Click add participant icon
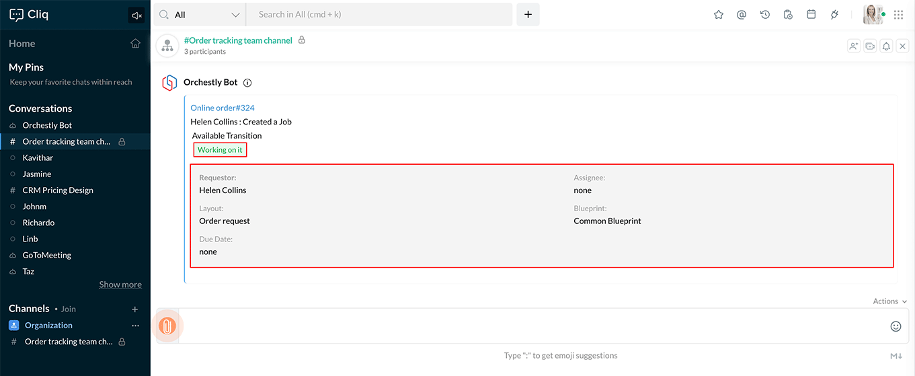The width and height of the screenshot is (915, 376). click(854, 46)
